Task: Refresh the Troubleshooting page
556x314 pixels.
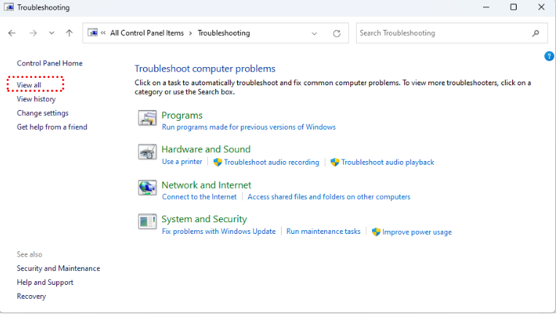Action: pos(336,34)
